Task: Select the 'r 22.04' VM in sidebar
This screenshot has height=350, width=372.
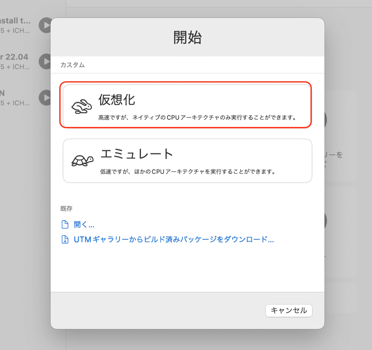Action: click(x=15, y=61)
